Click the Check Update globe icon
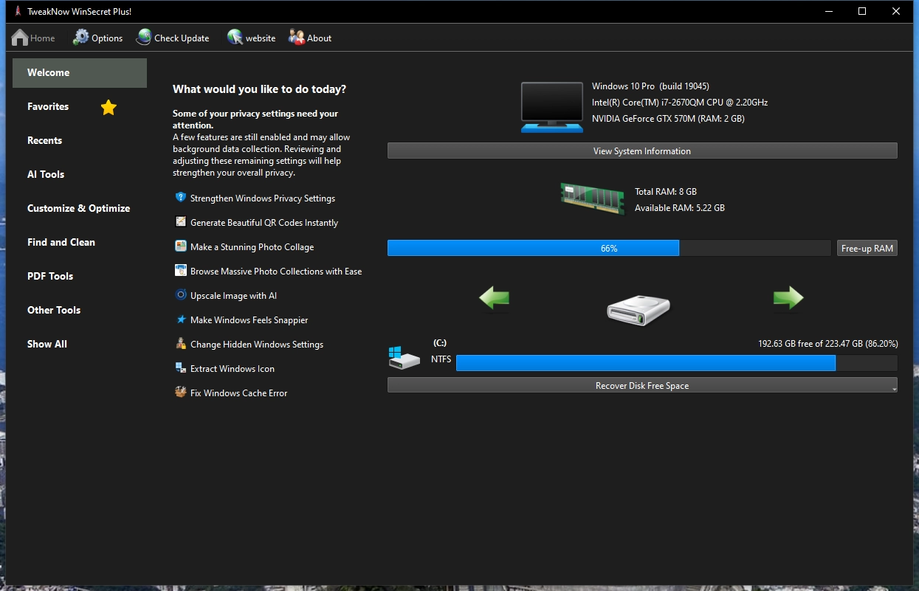919x591 pixels. click(x=144, y=38)
